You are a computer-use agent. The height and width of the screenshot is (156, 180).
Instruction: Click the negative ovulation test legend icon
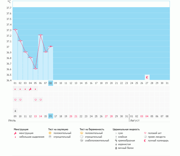pos(50,137)
